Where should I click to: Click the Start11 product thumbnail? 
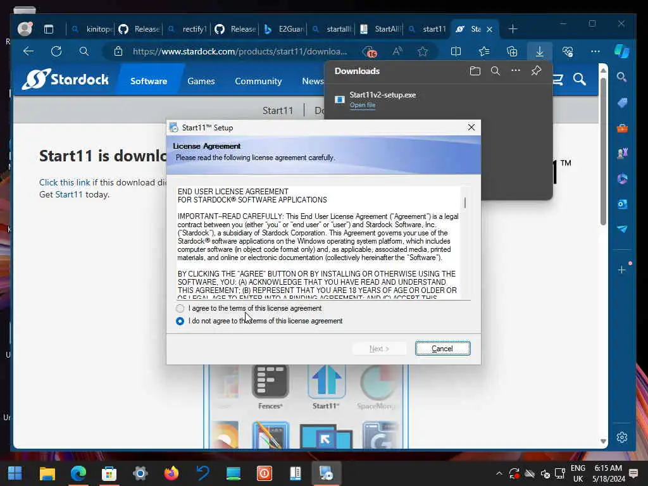point(326,387)
